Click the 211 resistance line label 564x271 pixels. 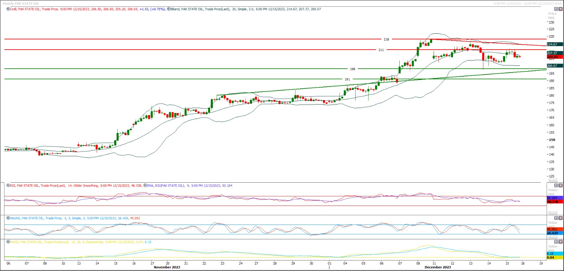[381, 50]
